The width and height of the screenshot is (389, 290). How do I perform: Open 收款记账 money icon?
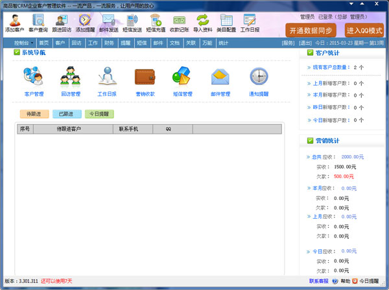pyautogui.click(x=180, y=23)
